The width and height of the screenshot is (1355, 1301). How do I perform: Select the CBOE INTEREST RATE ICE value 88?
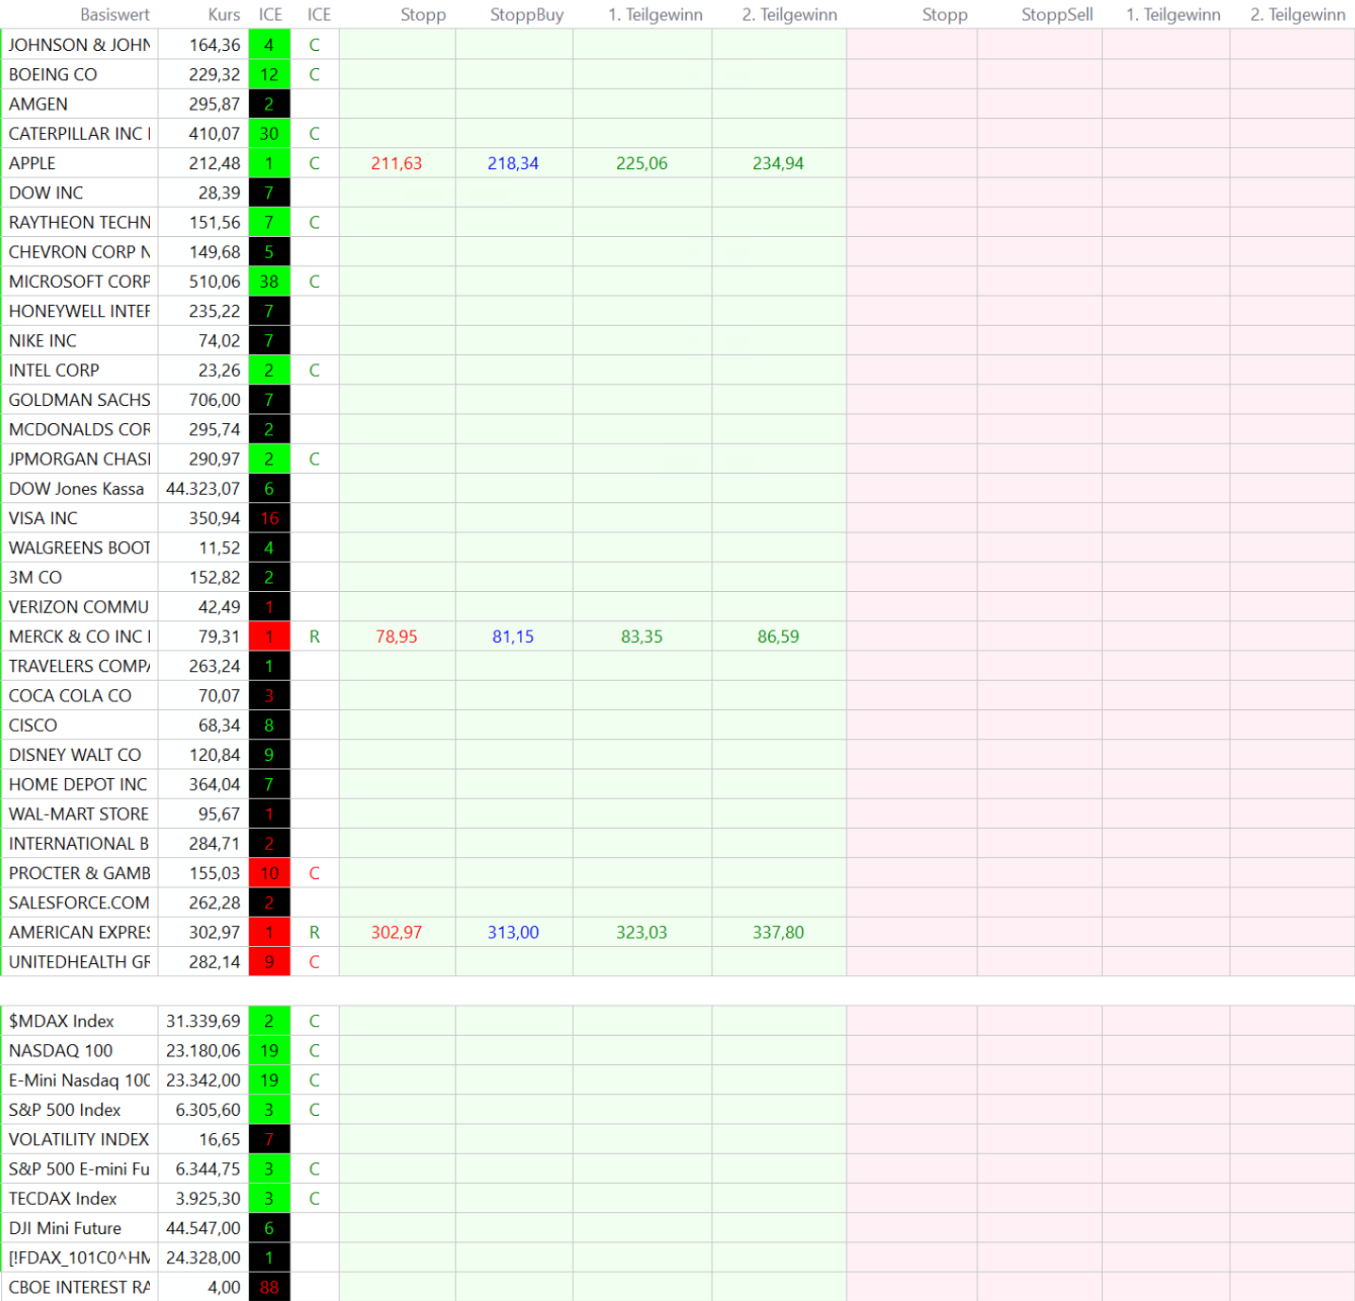269,1287
